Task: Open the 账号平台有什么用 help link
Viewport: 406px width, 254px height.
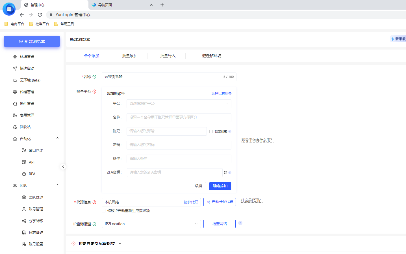Action: pos(257,140)
